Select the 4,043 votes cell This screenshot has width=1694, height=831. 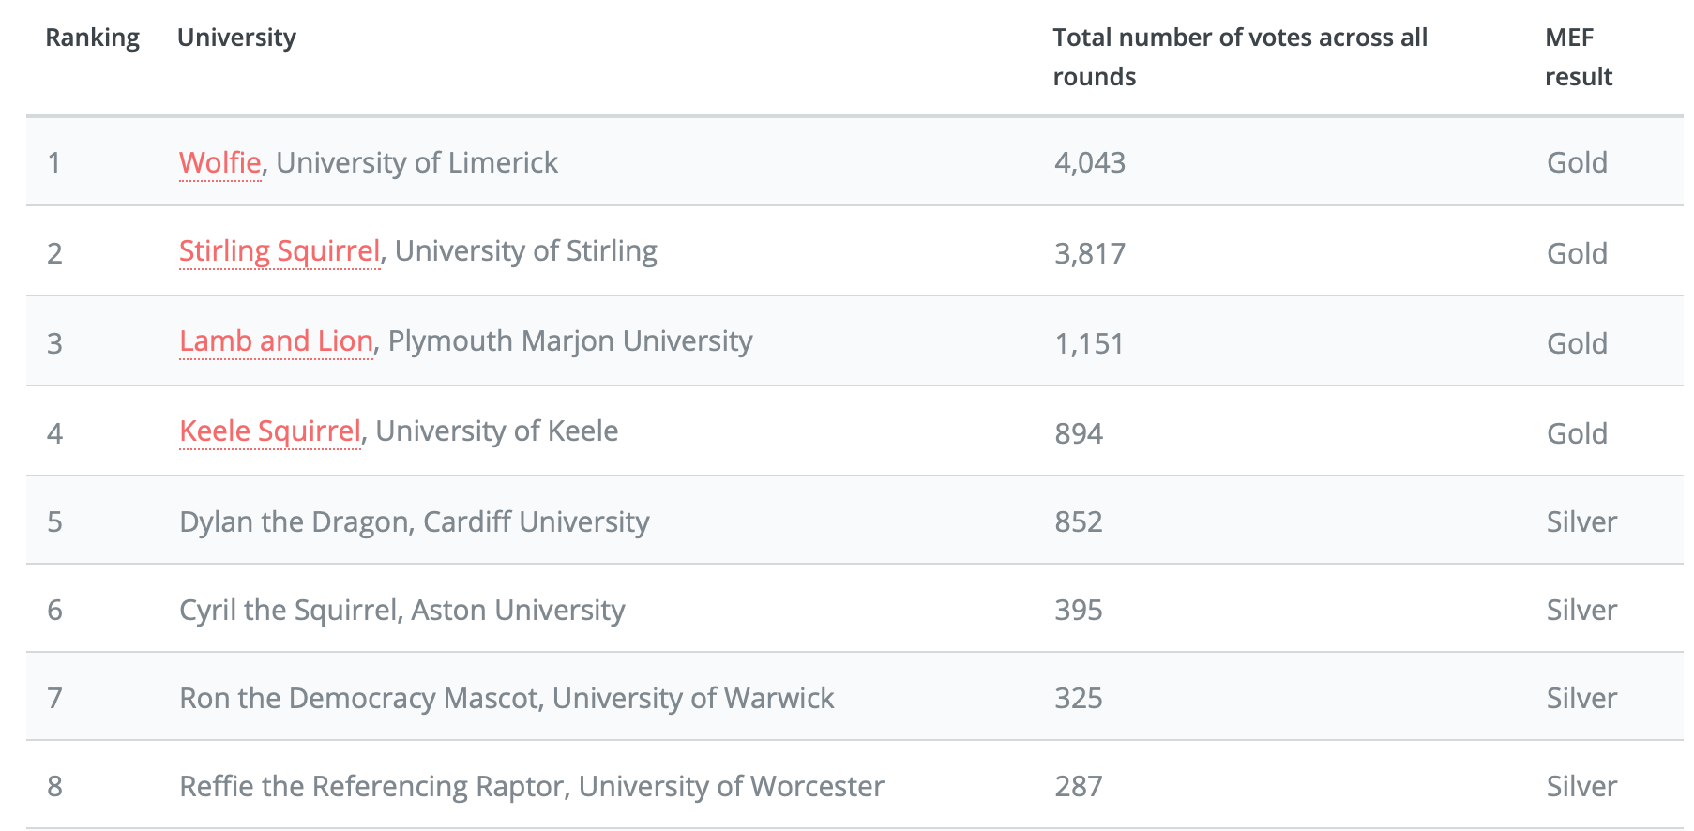point(1089,163)
